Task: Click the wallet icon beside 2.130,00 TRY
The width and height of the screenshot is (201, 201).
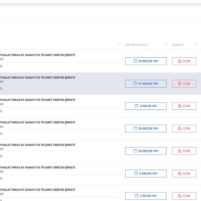Action: tap(136, 106)
